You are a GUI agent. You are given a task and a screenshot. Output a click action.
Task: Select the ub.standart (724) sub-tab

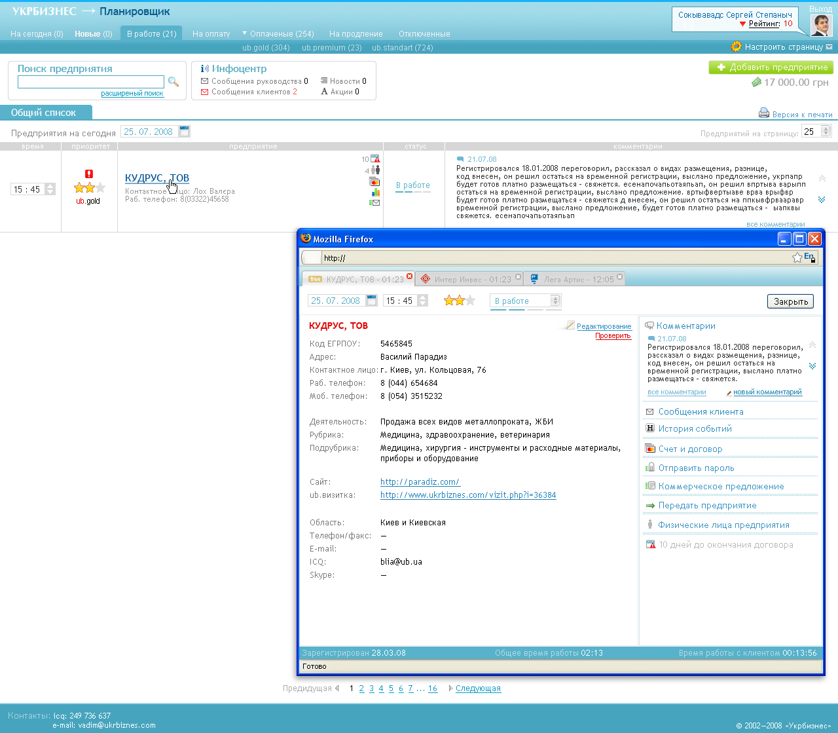point(403,48)
